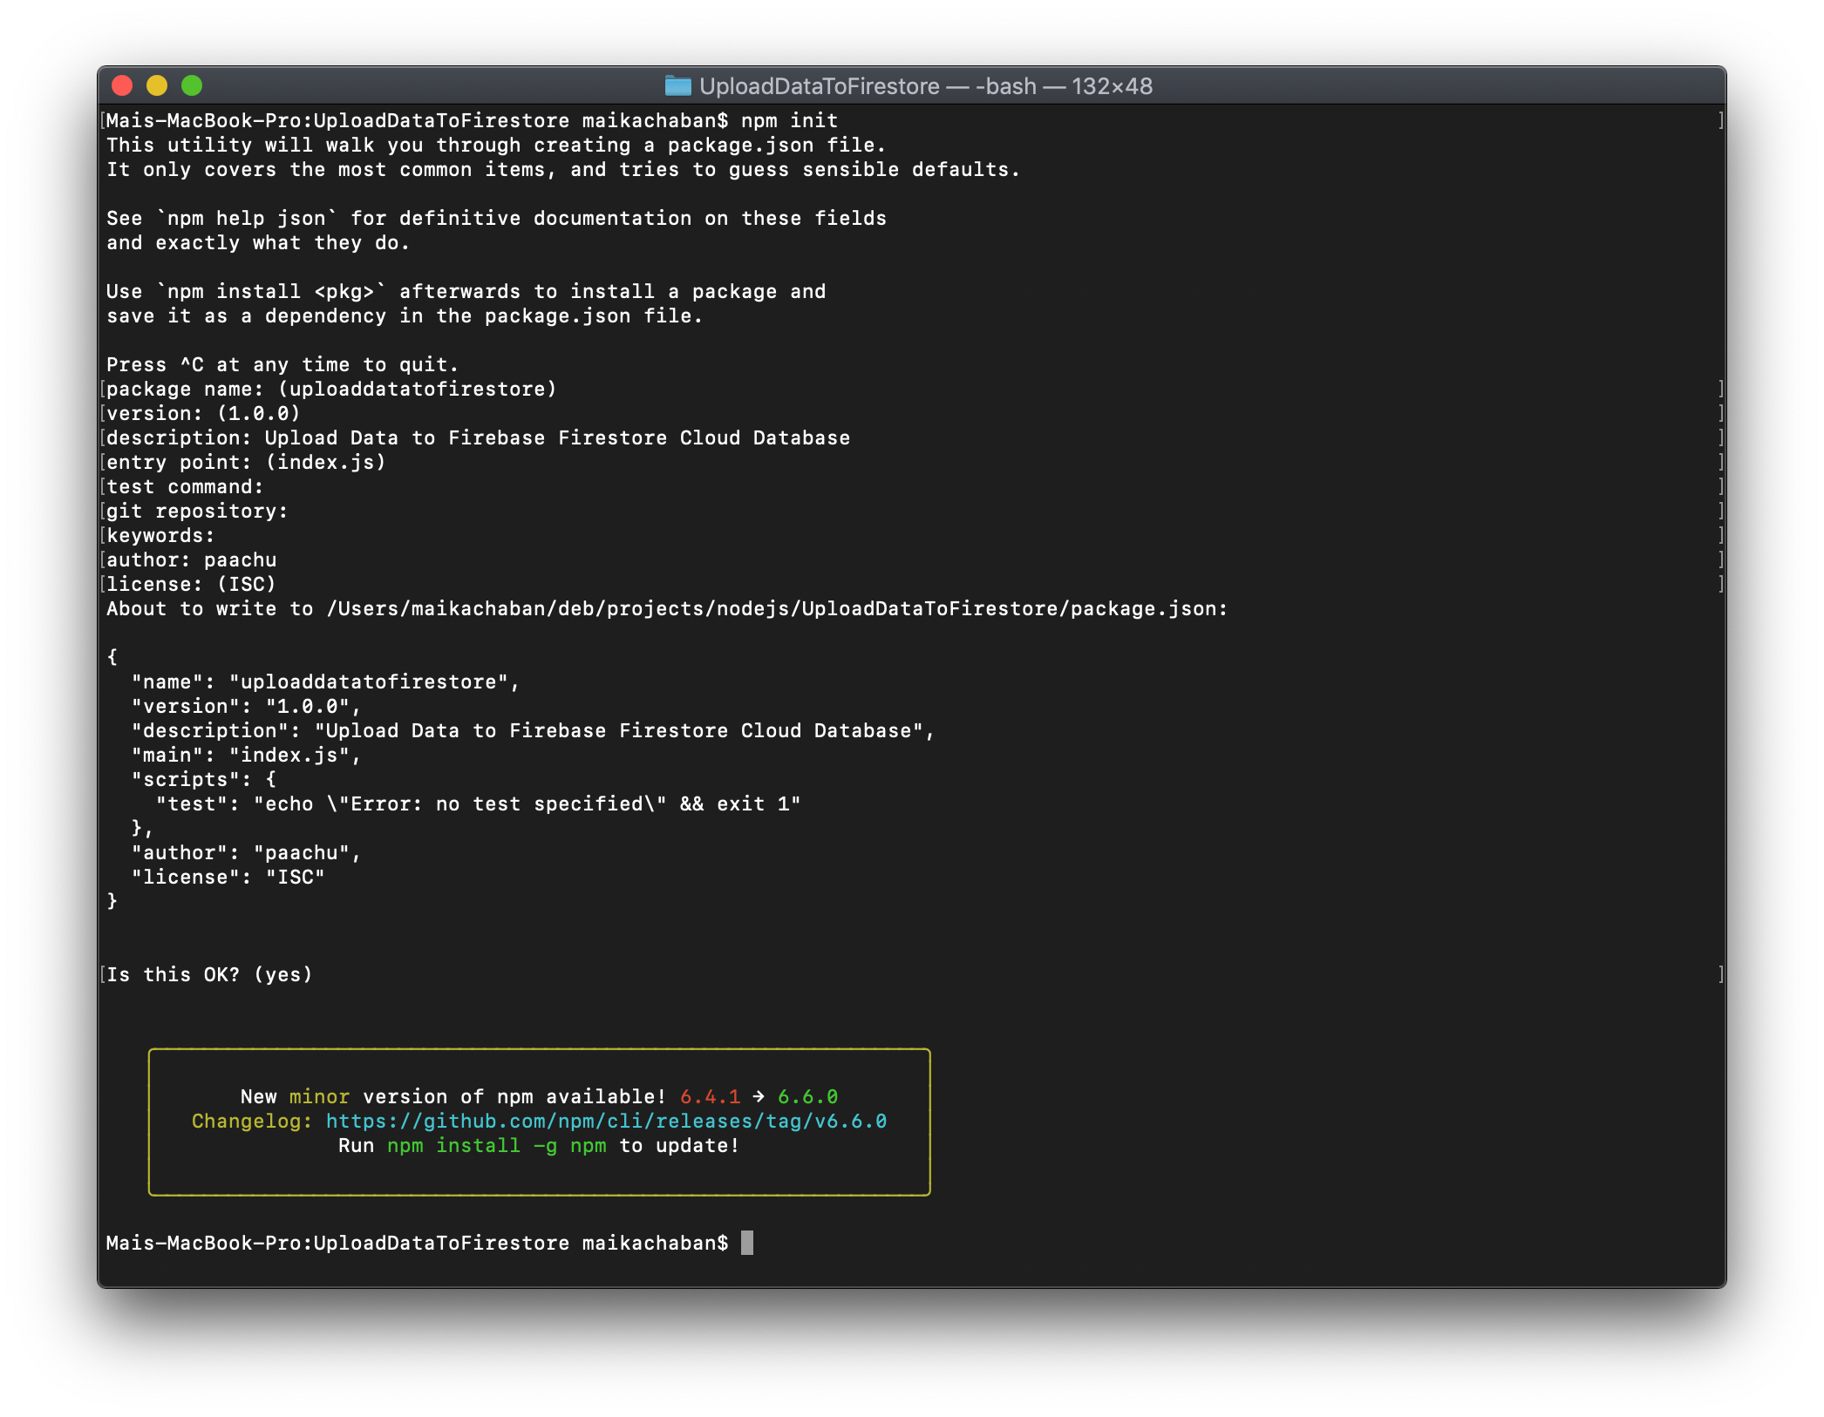Click the yellow minimize window button
The height and width of the screenshot is (1417, 1824).
[x=157, y=85]
